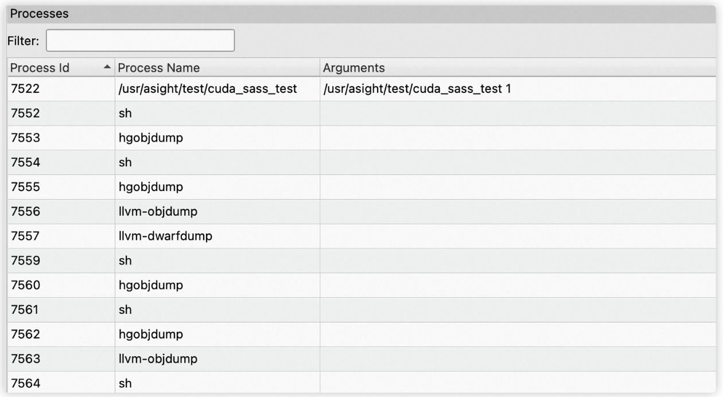Select /usr/asight/test/cuda_sass_test process name cell
The width and height of the screenshot is (723, 397).
point(217,89)
